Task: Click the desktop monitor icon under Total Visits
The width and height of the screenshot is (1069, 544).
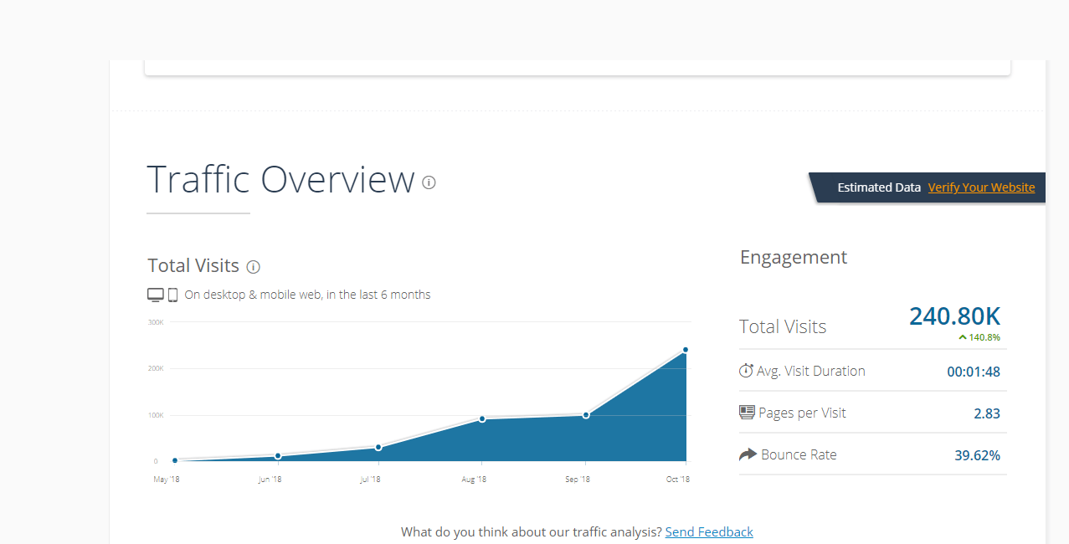Action: pos(156,295)
